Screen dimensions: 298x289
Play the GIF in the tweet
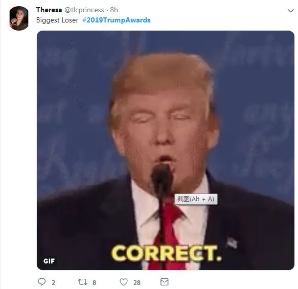click(x=166, y=150)
